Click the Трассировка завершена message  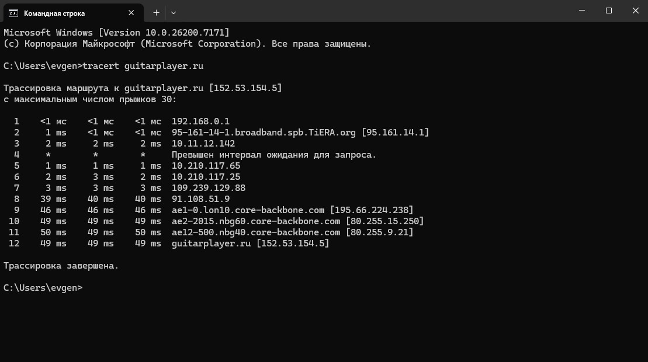click(61, 266)
